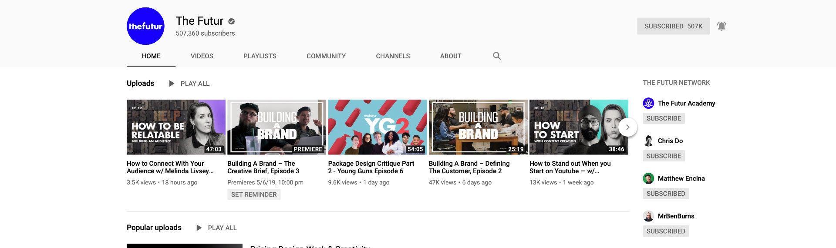836x248 pixels.
Task: Click the SUBSCRIBED 507K button
Action: point(674,26)
